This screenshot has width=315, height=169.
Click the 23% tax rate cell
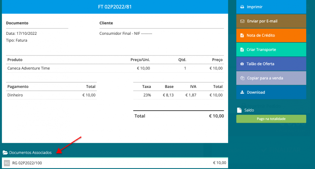coord(147,95)
